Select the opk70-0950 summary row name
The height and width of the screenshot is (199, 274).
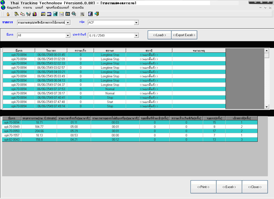pos(12,131)
